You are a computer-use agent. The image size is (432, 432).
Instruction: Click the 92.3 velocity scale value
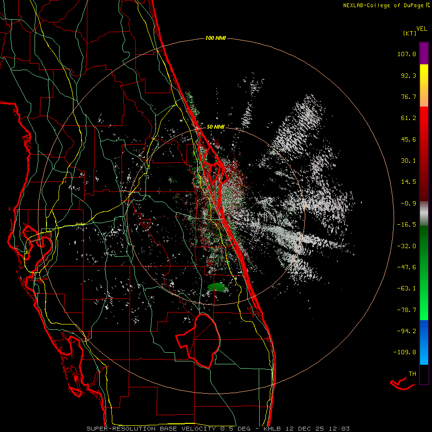(408, 75)
